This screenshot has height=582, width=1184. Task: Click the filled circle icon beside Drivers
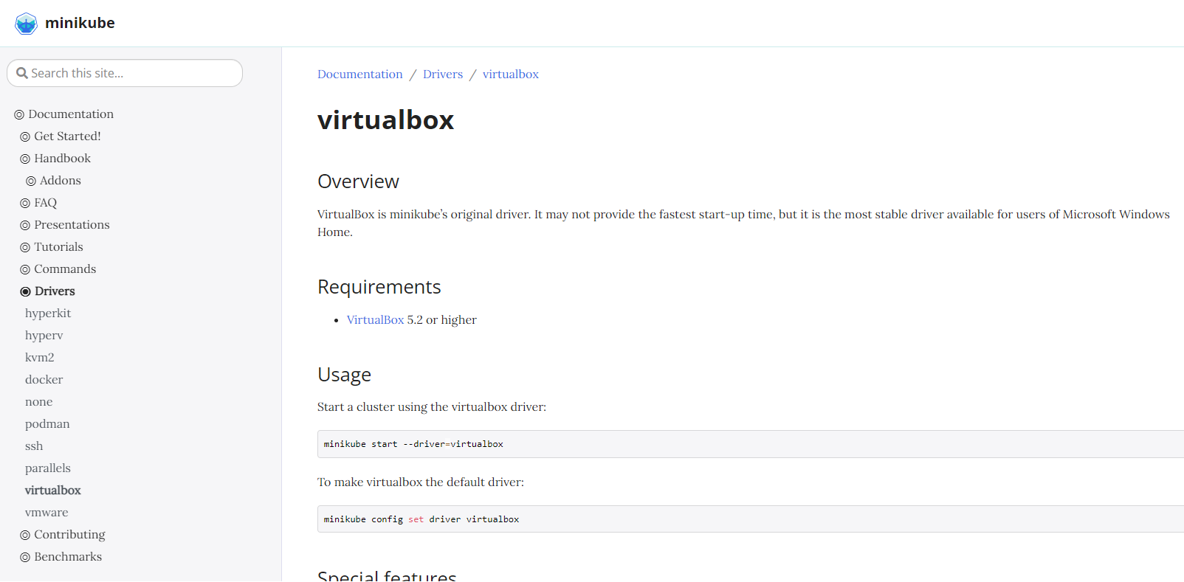click(25, 292)
